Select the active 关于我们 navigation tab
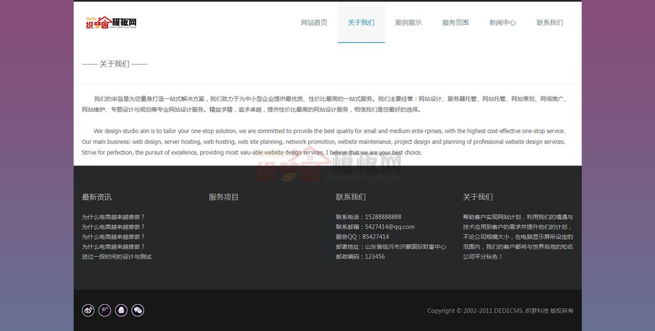The image size is (655, 331). point(361,22)
